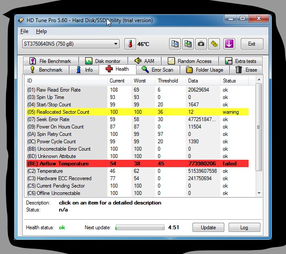The height and width of the screenshot is (254, 286).
Task: Select the (BB) Uncorrectable Error Count row
Action: 137,149
